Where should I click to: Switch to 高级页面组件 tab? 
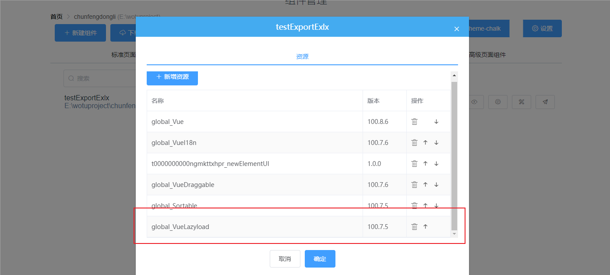pos(487,55)
